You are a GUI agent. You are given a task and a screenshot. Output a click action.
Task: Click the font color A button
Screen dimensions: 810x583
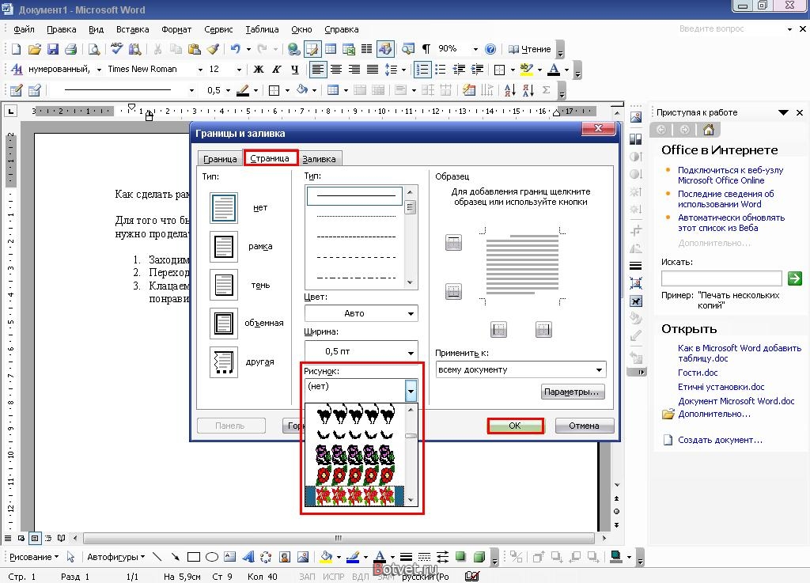coord(554,69)
